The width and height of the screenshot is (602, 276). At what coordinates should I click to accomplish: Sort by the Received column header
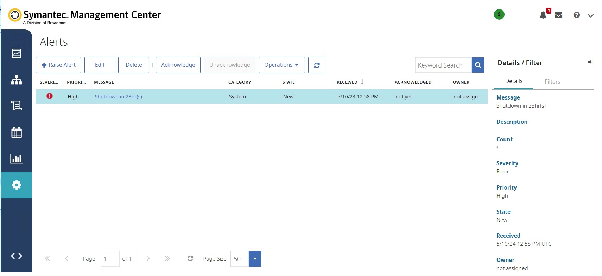[347, 82]
